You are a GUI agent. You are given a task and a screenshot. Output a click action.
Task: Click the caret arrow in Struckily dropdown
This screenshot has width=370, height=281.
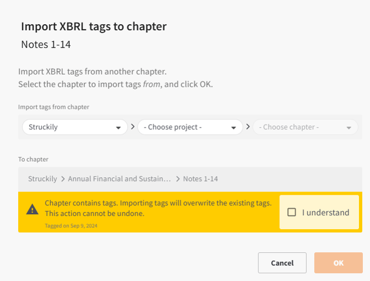(x=118, y=128)
